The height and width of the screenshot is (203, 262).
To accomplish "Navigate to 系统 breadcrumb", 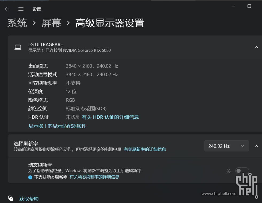I will [17, 23].
